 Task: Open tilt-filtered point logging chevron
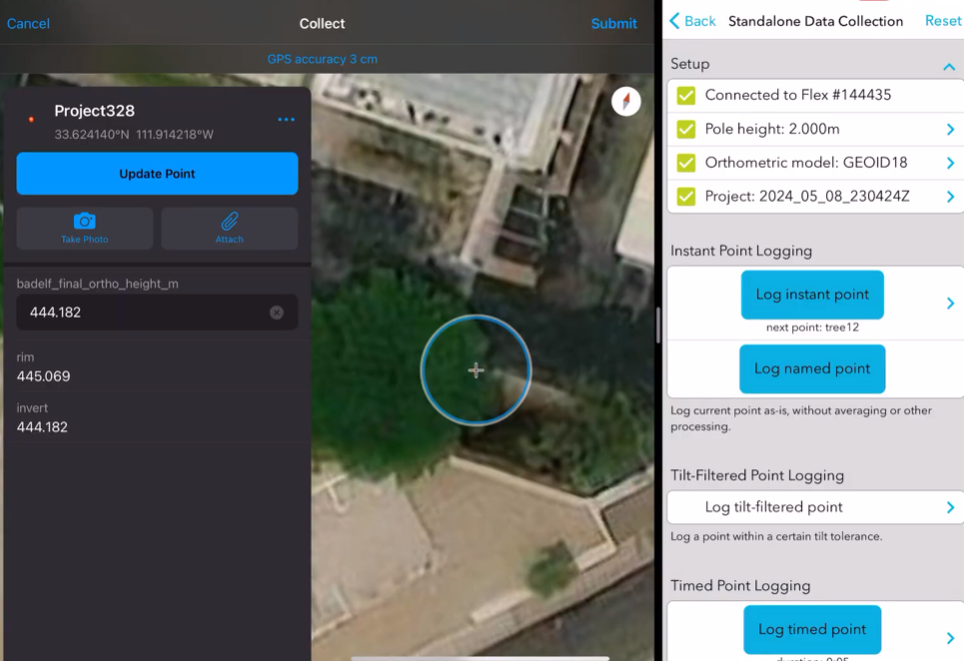[x=950, y=507]
